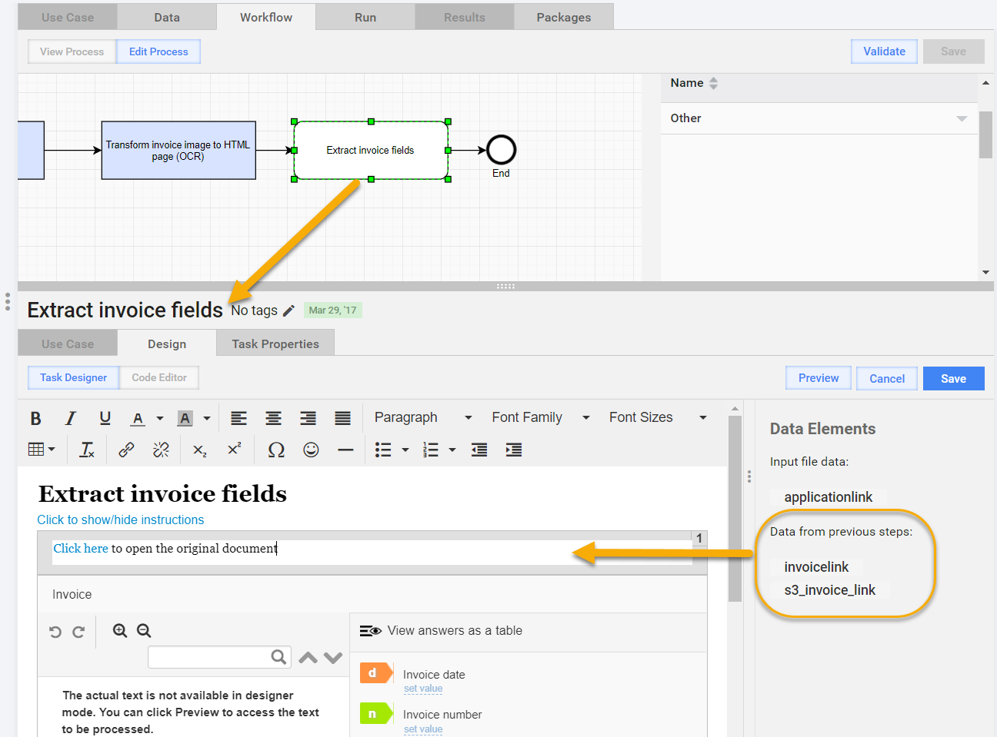Toggle bold formatting in the editor
This screenshot has height=737, width=997.
[x=35, y=418]
